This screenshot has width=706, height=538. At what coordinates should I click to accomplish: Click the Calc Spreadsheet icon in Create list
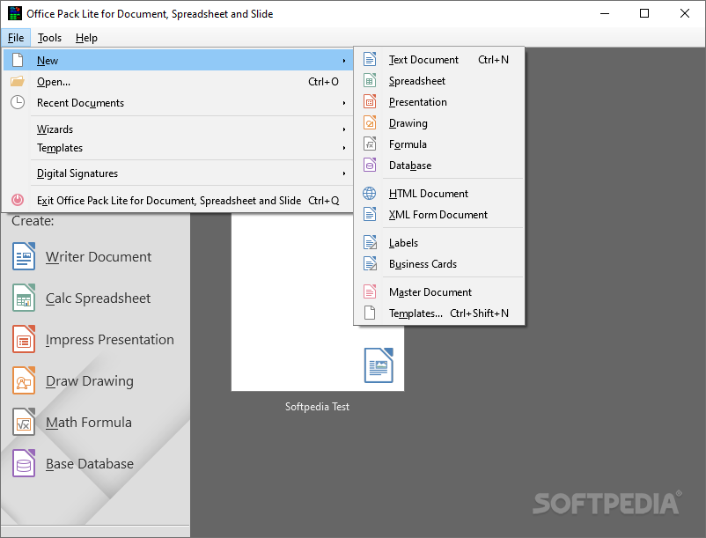(x=24, y=298)
